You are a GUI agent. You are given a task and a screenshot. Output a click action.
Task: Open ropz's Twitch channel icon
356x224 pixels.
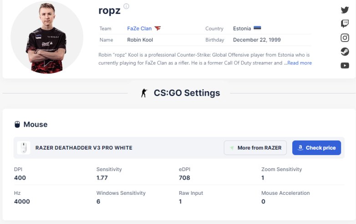(345, 24)
